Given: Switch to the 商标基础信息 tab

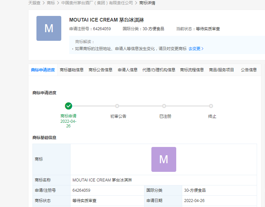Looking at the screenshot, I should click(x=72, y=70).
